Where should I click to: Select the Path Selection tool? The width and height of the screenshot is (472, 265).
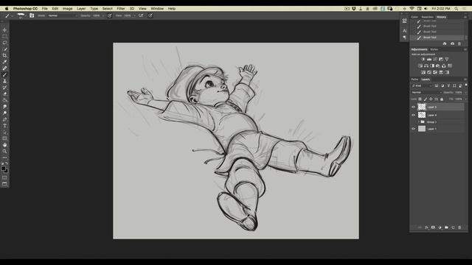point(4,132)
